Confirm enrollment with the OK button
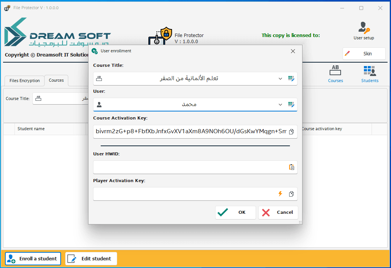The width and height of the screenshot is (391, 268). 235,212
